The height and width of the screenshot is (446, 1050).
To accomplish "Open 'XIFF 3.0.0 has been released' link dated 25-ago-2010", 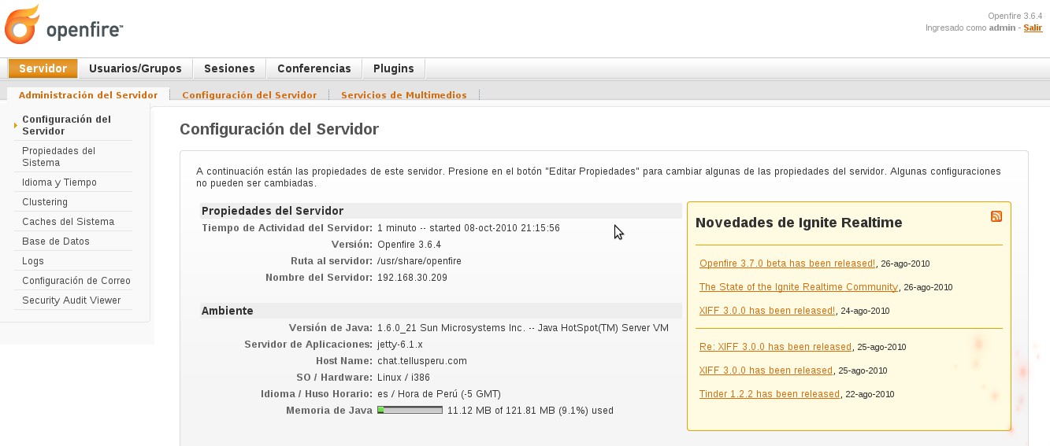I will pos(766,370).
